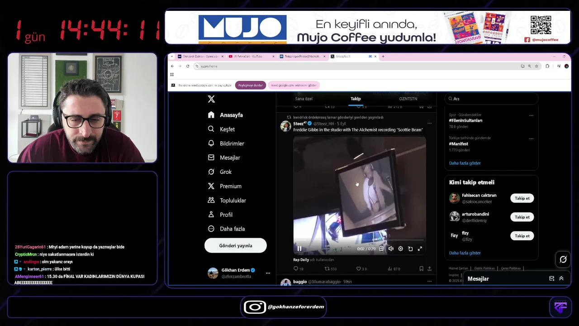The height and width of the screenshot is (326, 579).
Task: Click the Gönderi yayınla post button
Action: point(236,245)
